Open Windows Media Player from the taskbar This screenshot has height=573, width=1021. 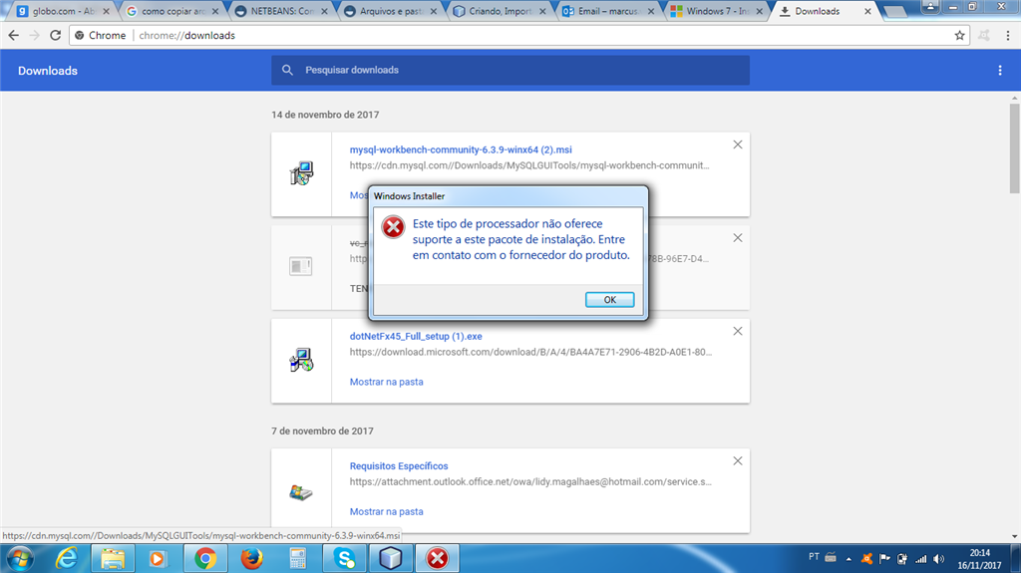(x=158, y=559)
